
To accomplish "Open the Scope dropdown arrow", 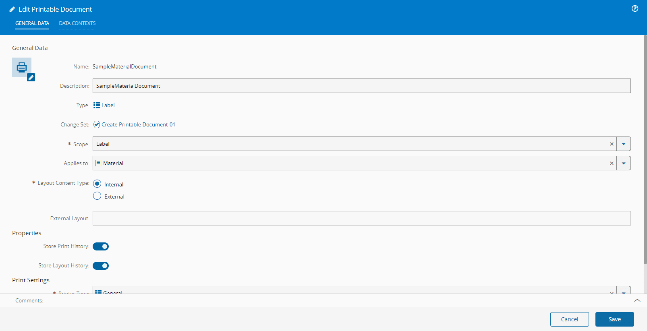I will (x=624, y=144).
